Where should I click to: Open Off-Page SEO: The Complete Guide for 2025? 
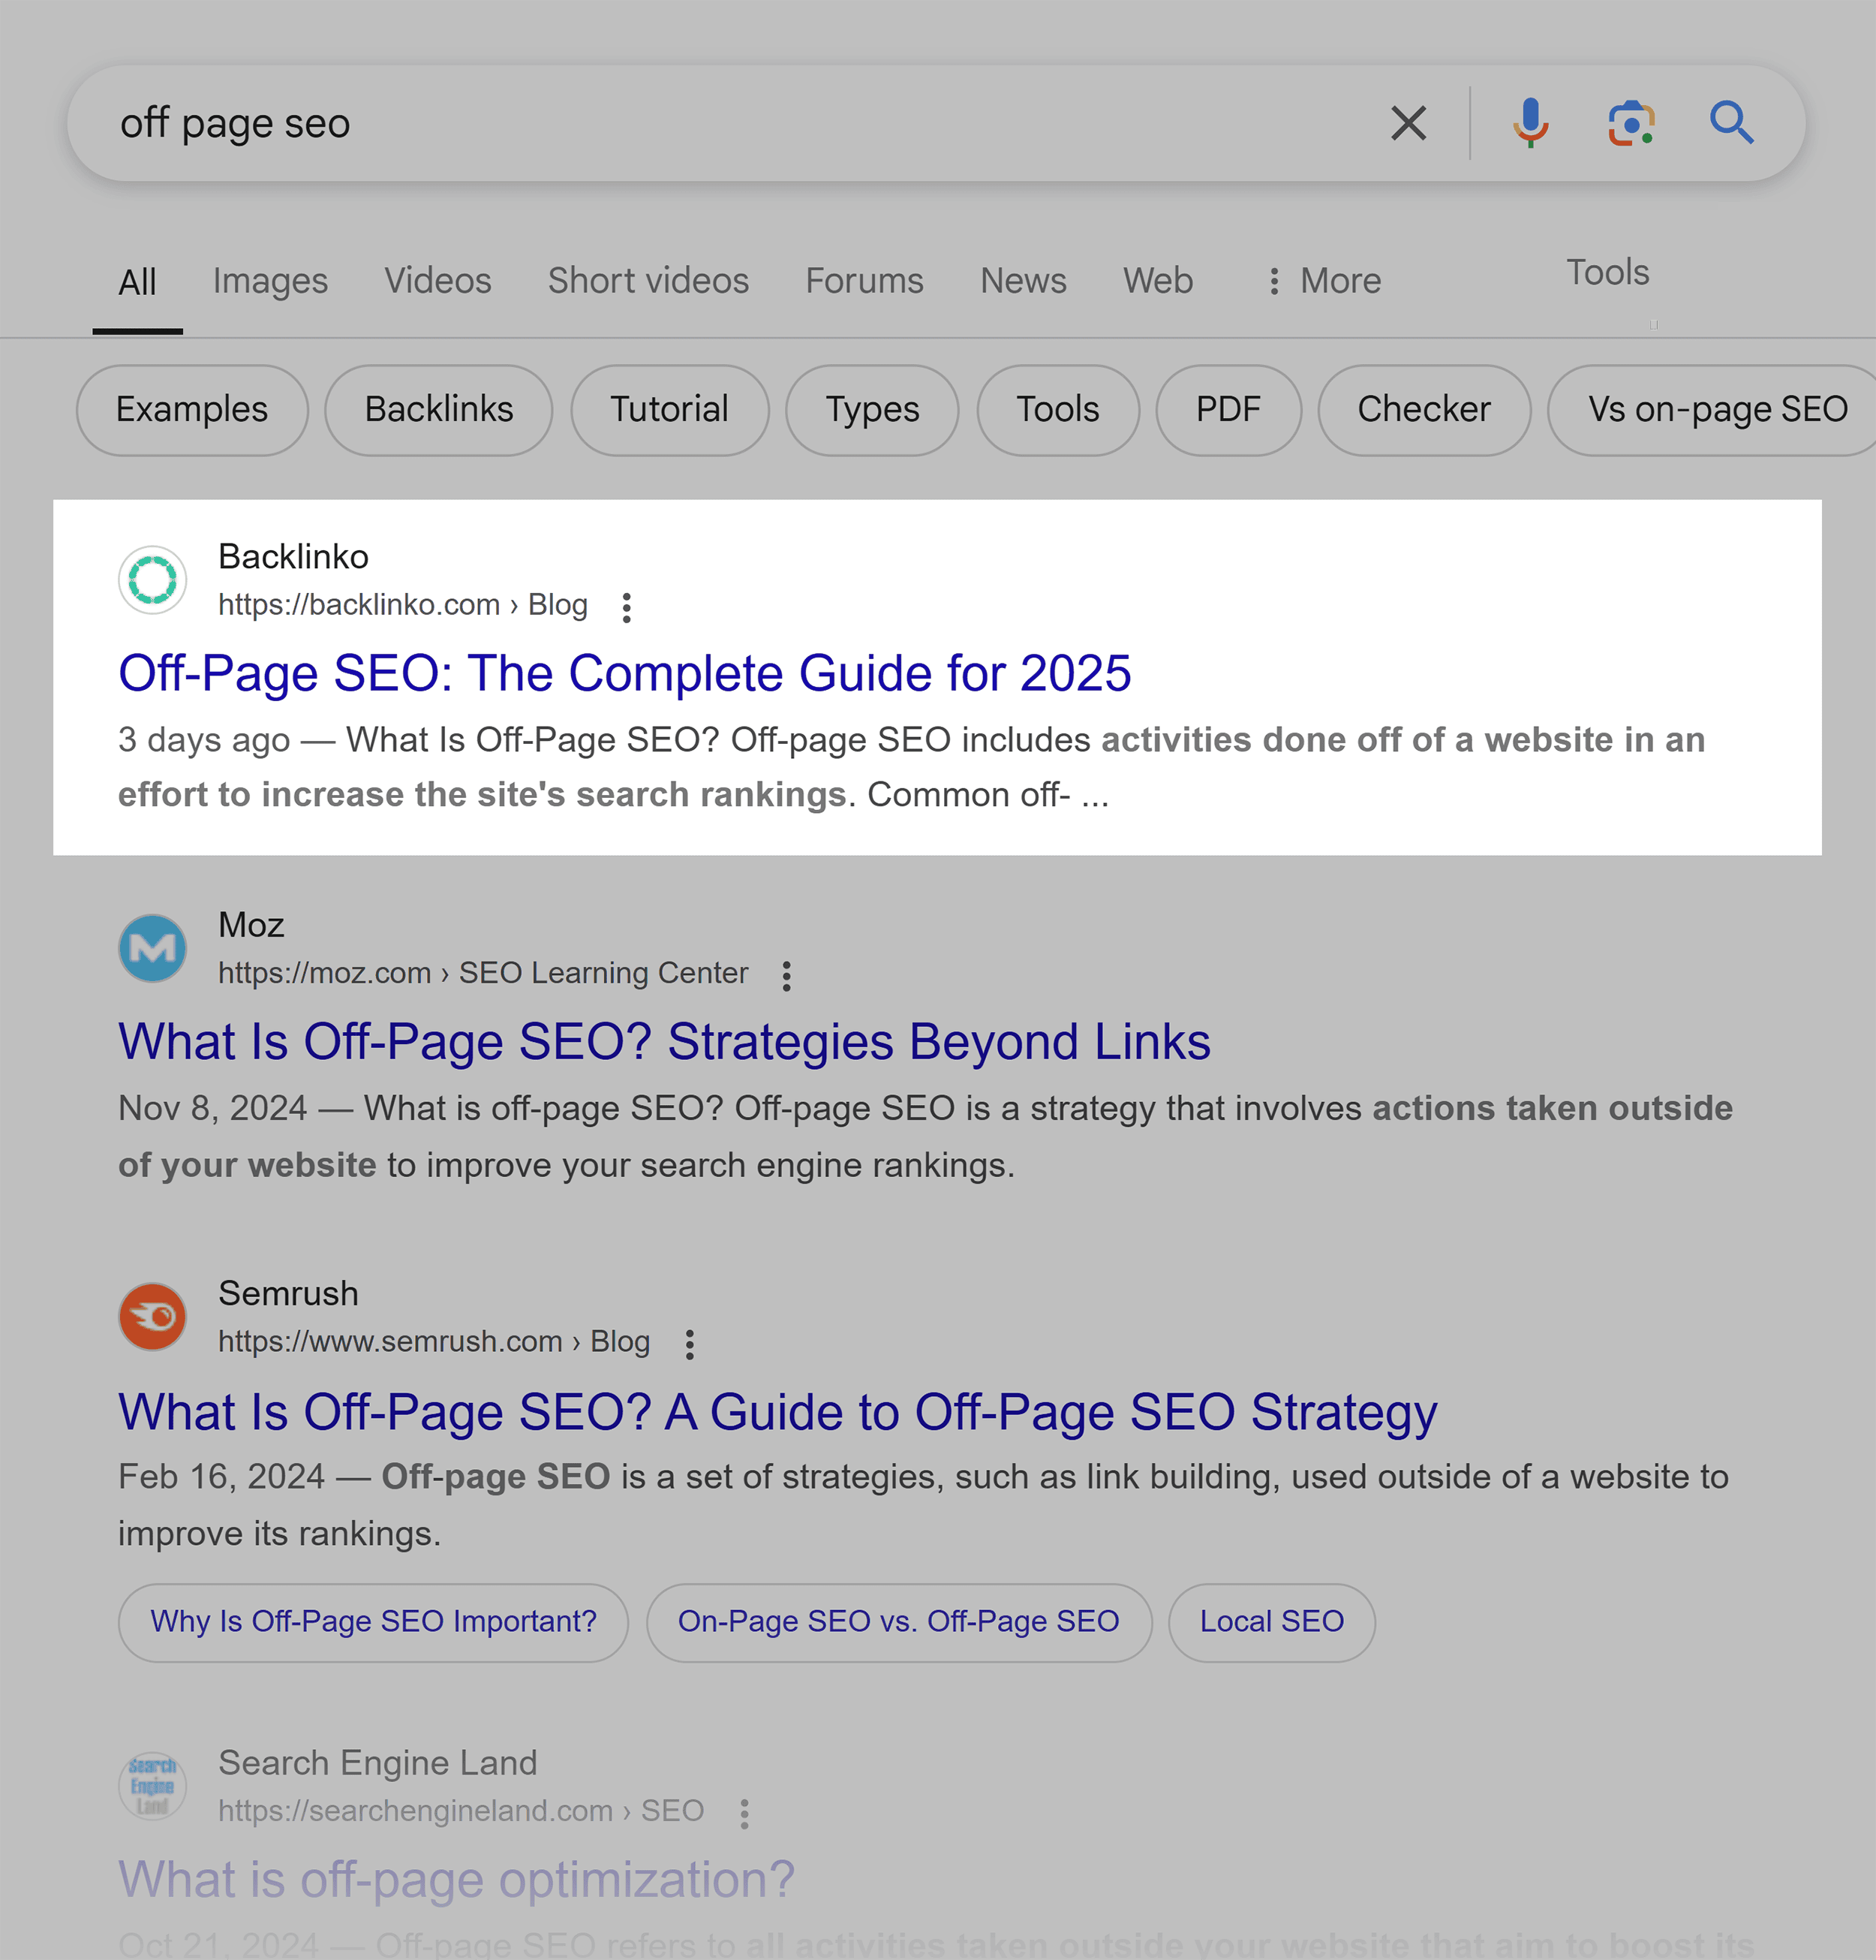[624, 673]
